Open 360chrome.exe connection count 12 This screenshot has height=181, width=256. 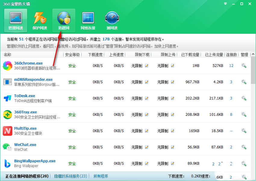point(231,66)
